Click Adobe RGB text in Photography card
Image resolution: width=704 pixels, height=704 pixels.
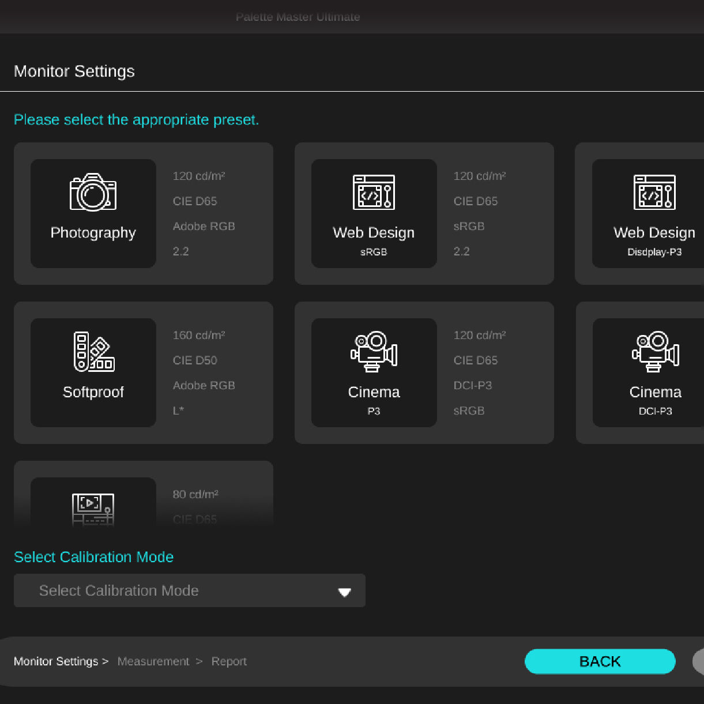(204, 227)
